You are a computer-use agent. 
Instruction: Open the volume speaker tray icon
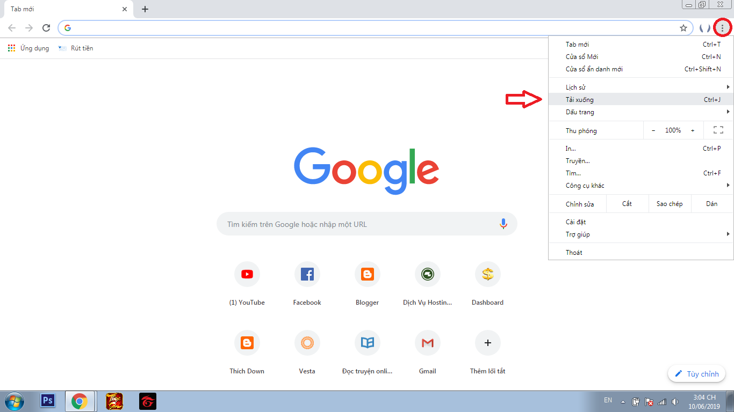[675, 402]
